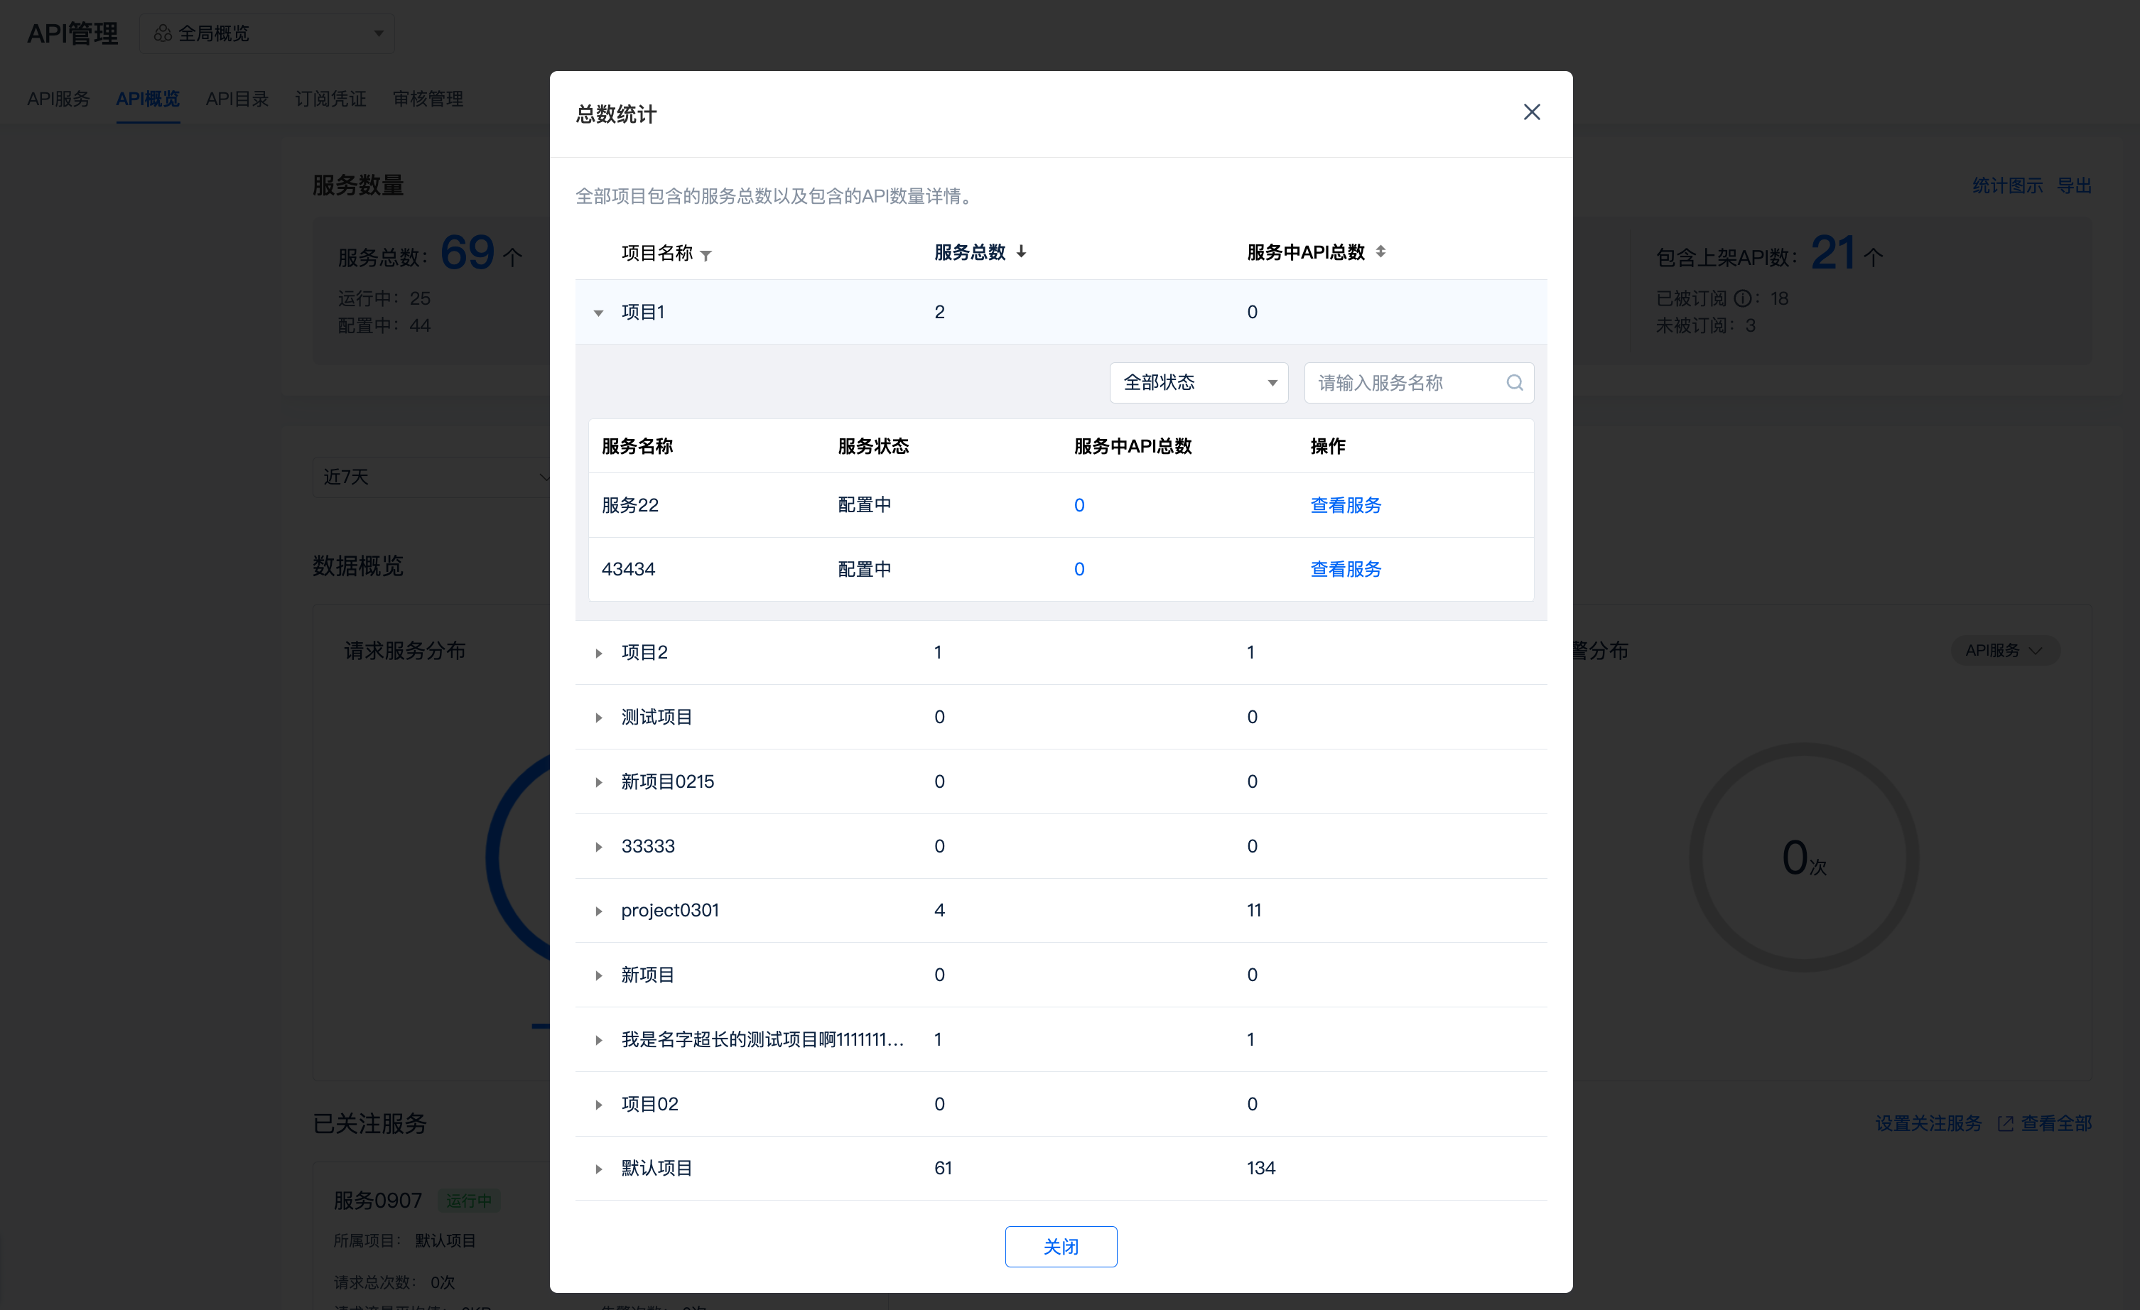The height and width of the screenshot is (1310, 2140).
Task: Filter by 项目名称 funnel icon
Action: coord(706,255)
